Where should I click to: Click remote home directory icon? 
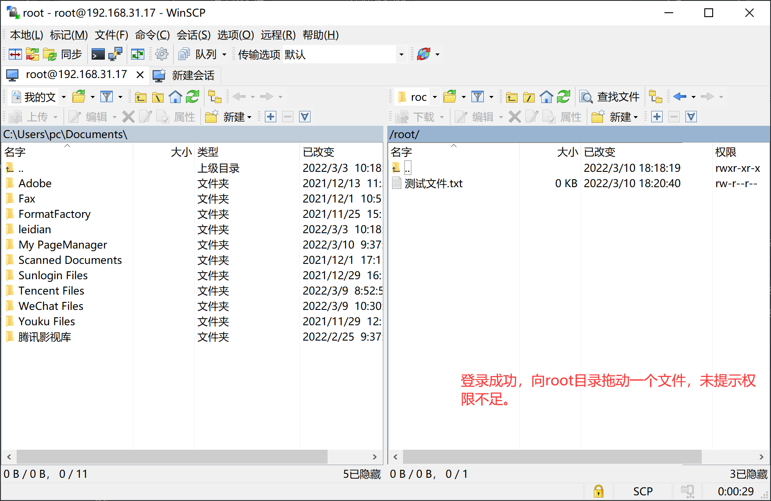pos(546,96)
